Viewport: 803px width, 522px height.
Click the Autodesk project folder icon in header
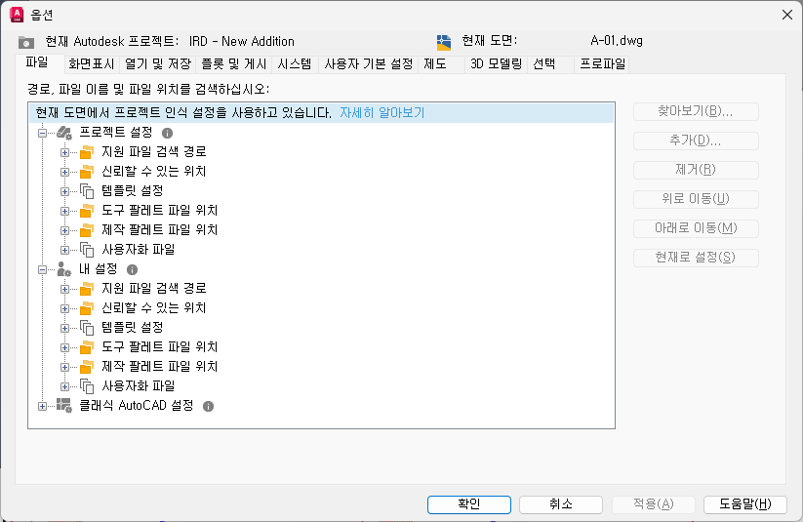pyautogui.click(x=26, y=42)
